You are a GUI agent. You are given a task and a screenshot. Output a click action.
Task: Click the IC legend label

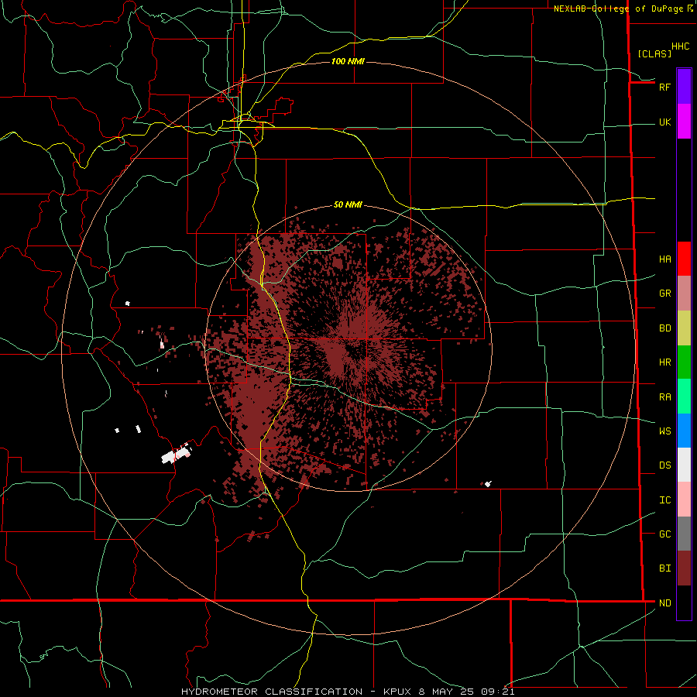pyautogui.click(x=664, y=500)
